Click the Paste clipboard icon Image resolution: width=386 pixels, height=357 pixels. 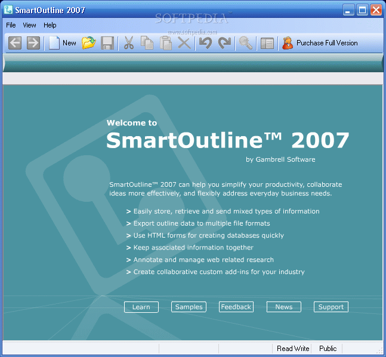click(x=166, y=43)
